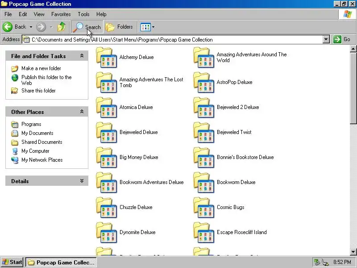Open My Computer link
Viewport: 357px width, 268px height.
pos(35,151)
